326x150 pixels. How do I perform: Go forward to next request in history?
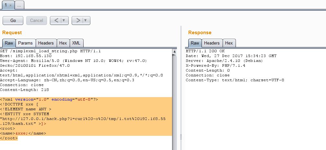78,20
